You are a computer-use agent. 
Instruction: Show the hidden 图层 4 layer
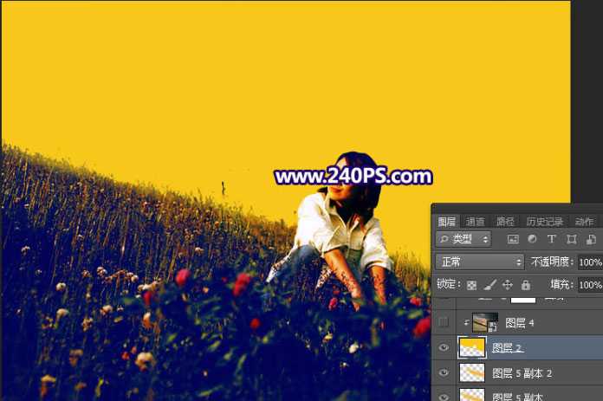(444, 323)
